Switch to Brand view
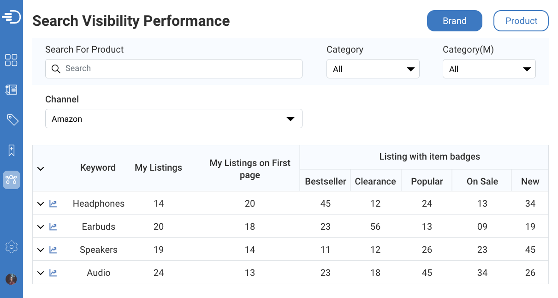 tap(454, 21)
